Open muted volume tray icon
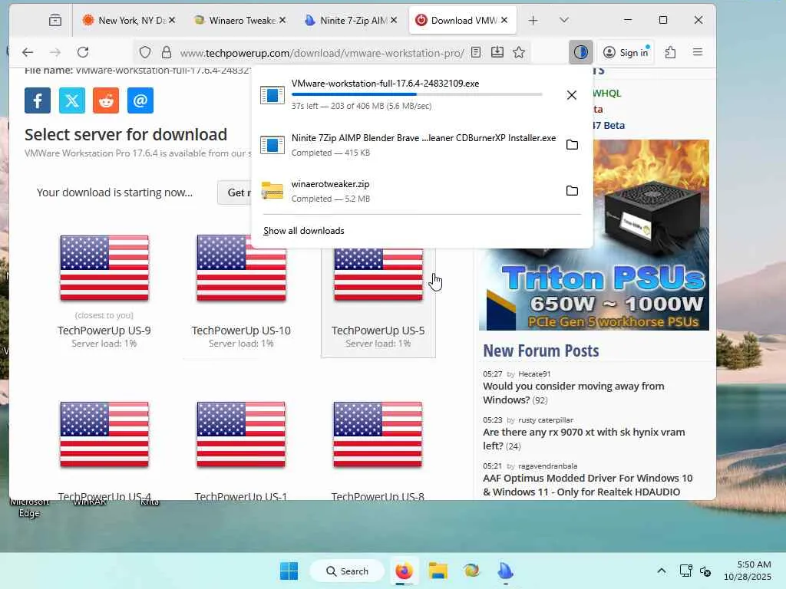The width and height of the screenshot is (786, 589). [705, 571]
